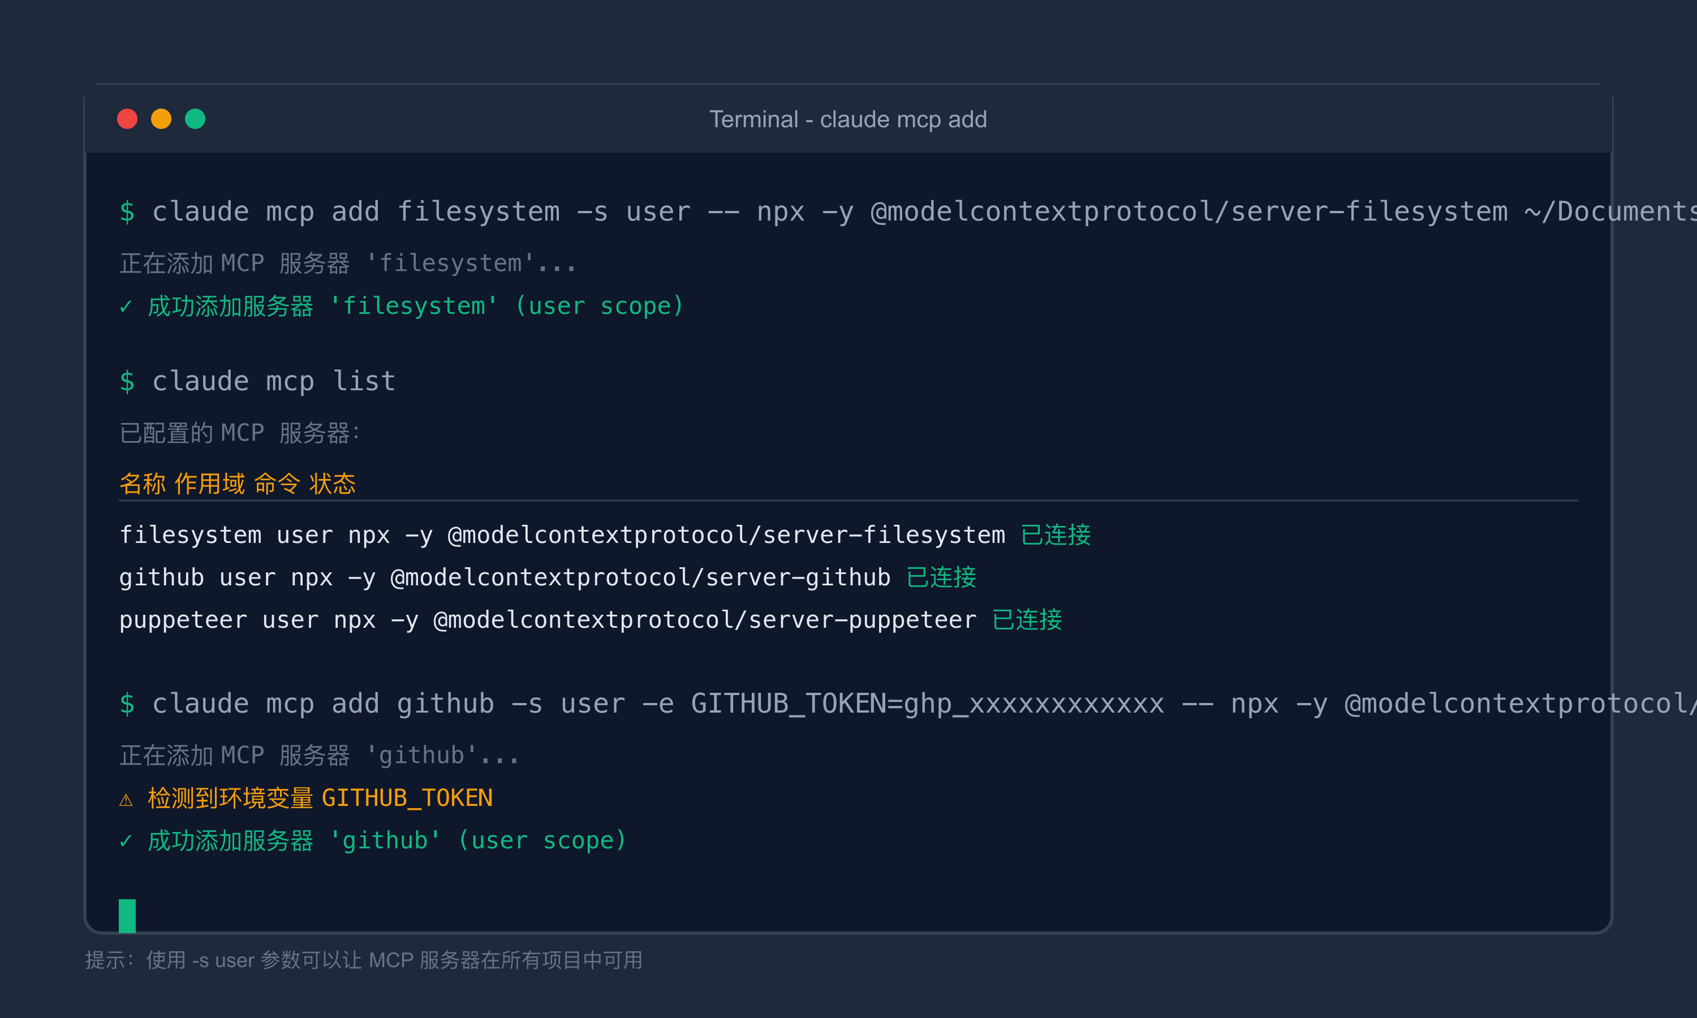The height and width of the screenshot is (1018, 1697).
Task: Click the dollar prompt of first command
Action: tap(127, 212)
